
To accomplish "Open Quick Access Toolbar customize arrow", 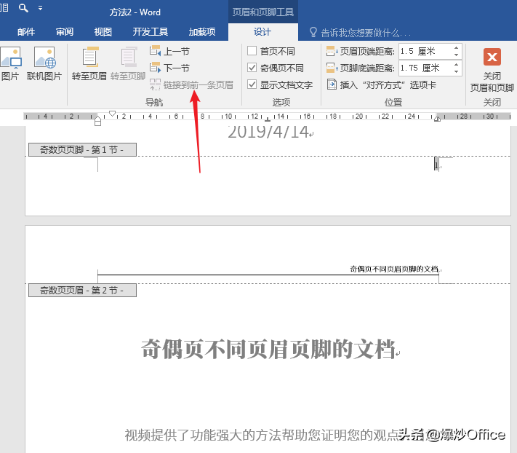I will (40, 8).
